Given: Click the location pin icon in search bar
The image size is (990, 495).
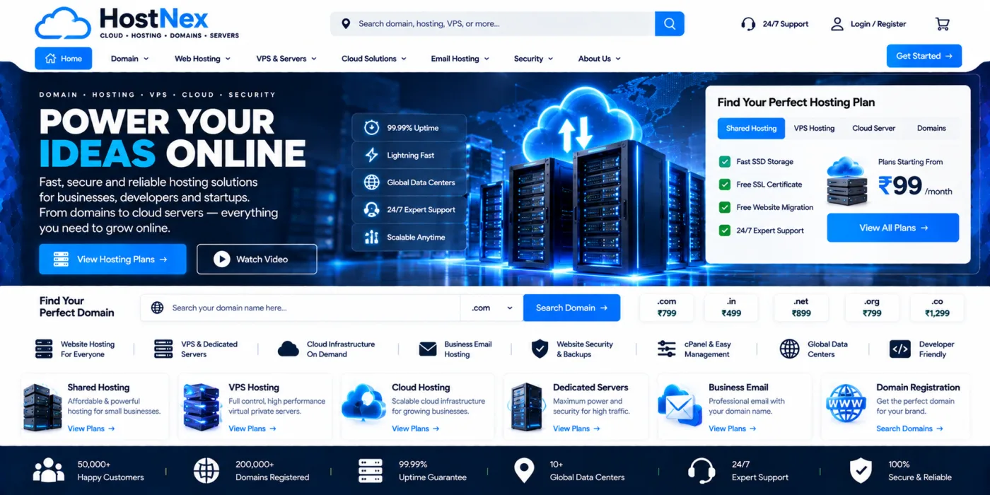Looking at the screenshot, I should point(346,24).
